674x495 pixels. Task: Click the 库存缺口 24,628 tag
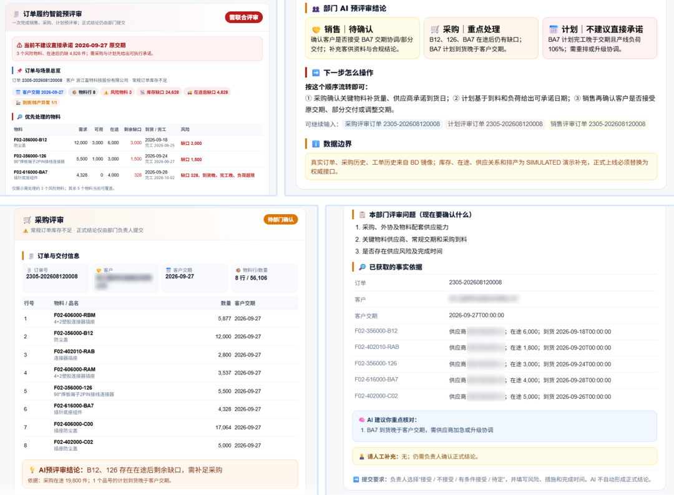(159, 92)
